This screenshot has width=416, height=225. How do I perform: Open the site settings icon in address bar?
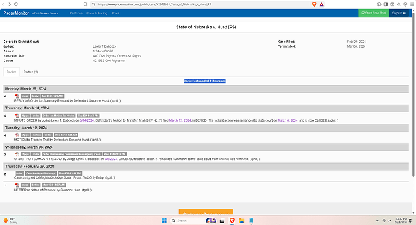click(93, 4)
